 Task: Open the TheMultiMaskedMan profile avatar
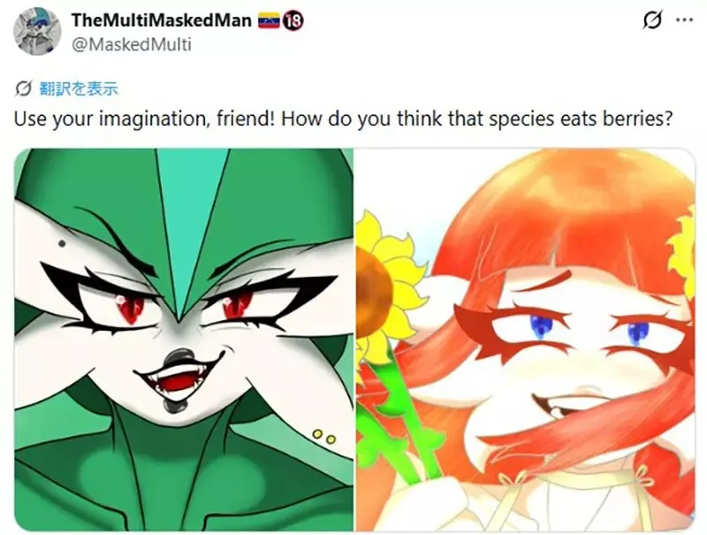click(x=37, y=31)
